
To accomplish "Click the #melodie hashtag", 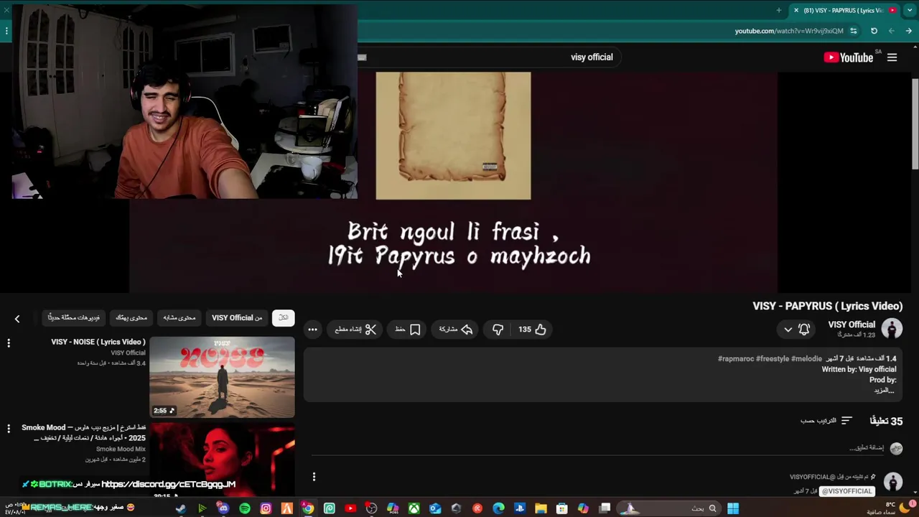I will 806,358.
